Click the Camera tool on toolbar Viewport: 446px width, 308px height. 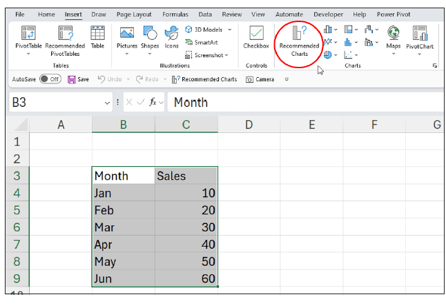260,79
